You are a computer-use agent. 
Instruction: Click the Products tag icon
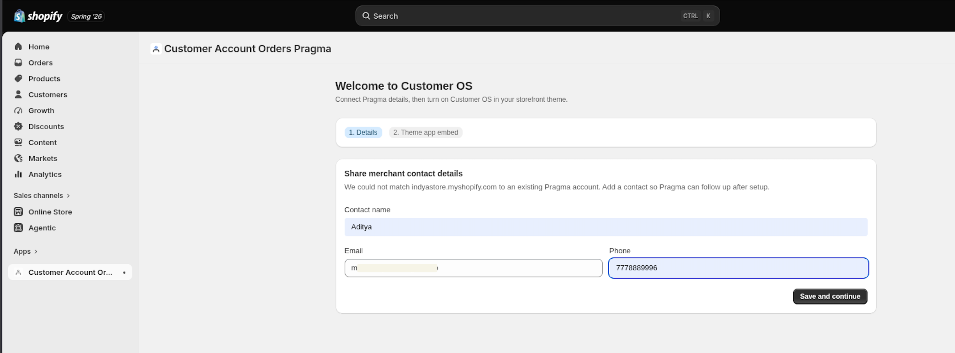click(x=18, y=79)
